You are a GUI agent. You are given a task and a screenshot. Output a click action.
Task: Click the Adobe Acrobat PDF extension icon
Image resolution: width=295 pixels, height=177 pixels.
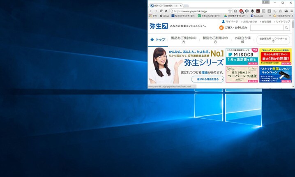[x=258, y=11]
